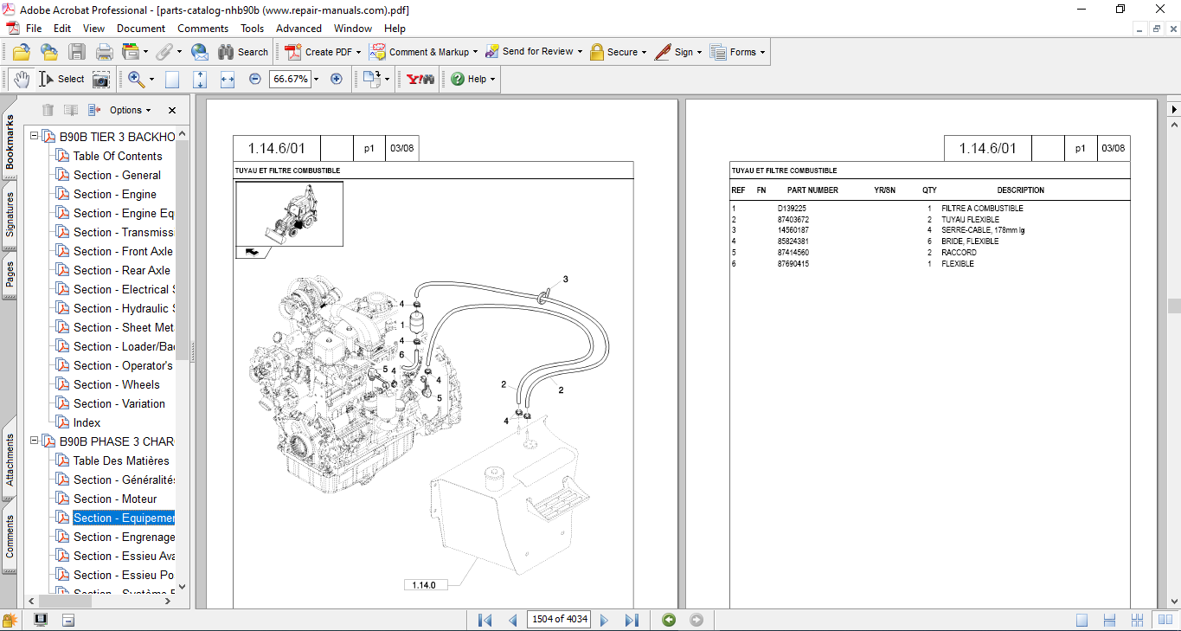Collapse the B90B TIER 3 BACKHO bookmark tree

pos(35,137)
